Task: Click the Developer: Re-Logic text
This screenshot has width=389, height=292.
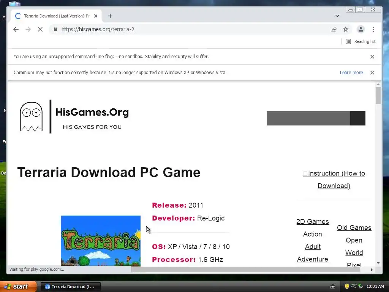Action: 188,218
